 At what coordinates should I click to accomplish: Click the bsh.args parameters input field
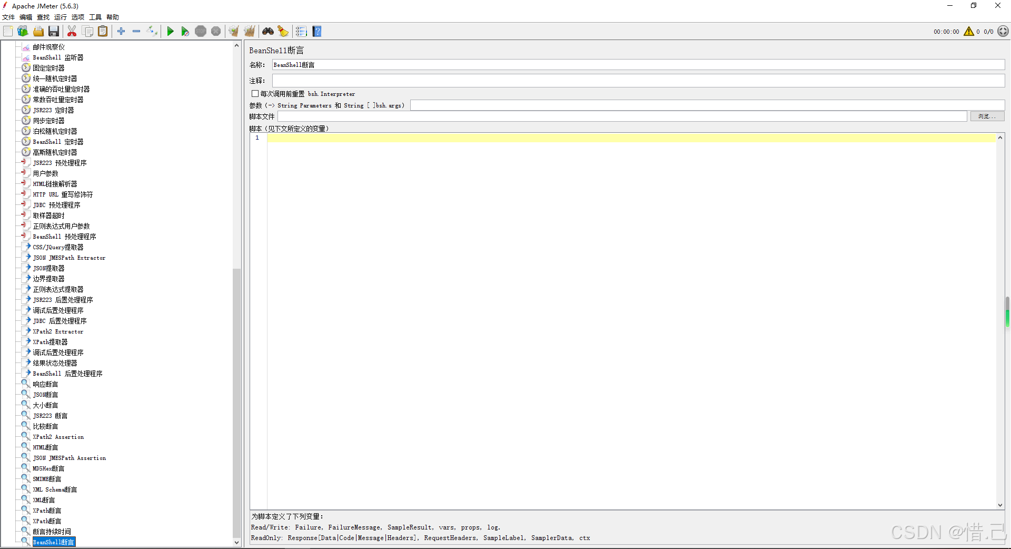pos(707,105)
